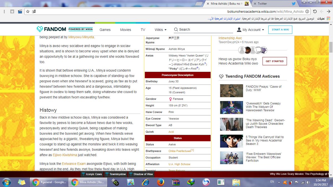
Task: Click the FANDOM heart logo
Action: (x=40, y=29)
